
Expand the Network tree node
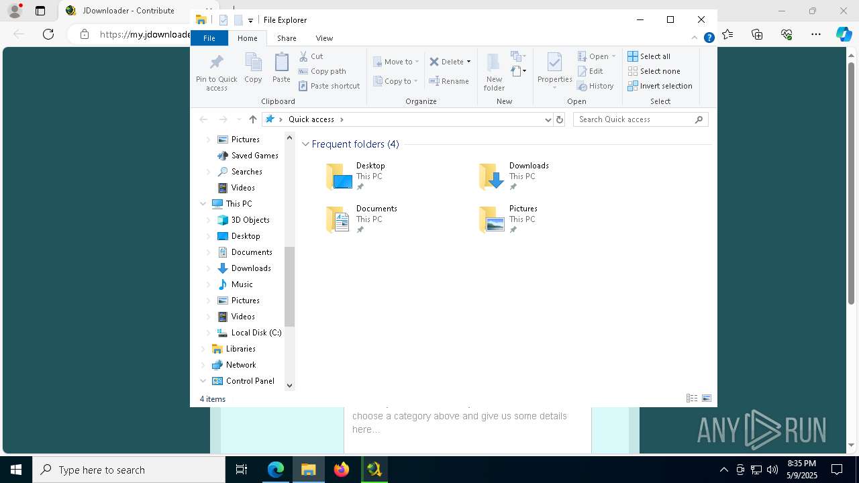[x=203, y=365]
